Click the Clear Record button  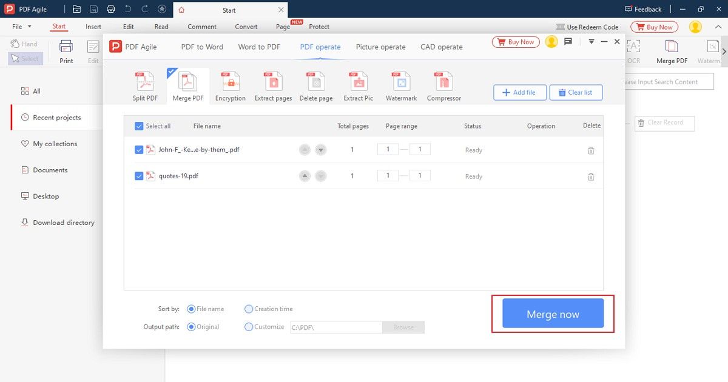[664, 123]
